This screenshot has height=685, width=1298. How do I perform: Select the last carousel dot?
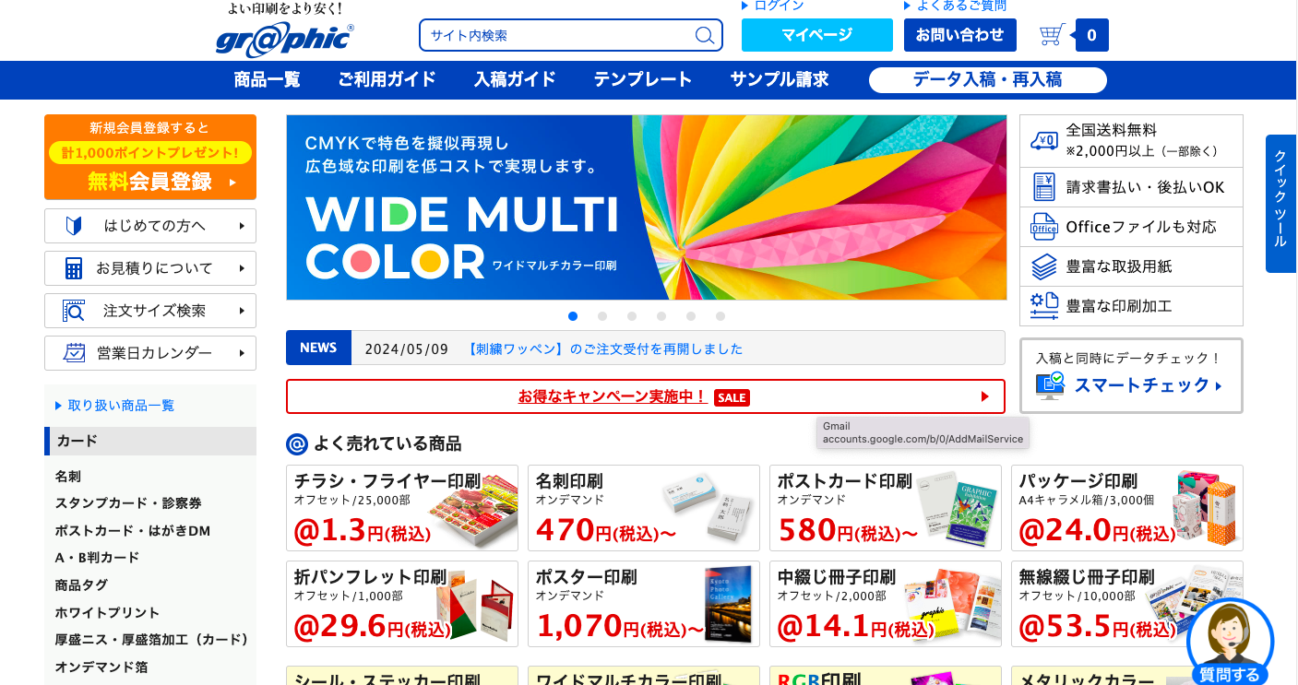(720, 316)
